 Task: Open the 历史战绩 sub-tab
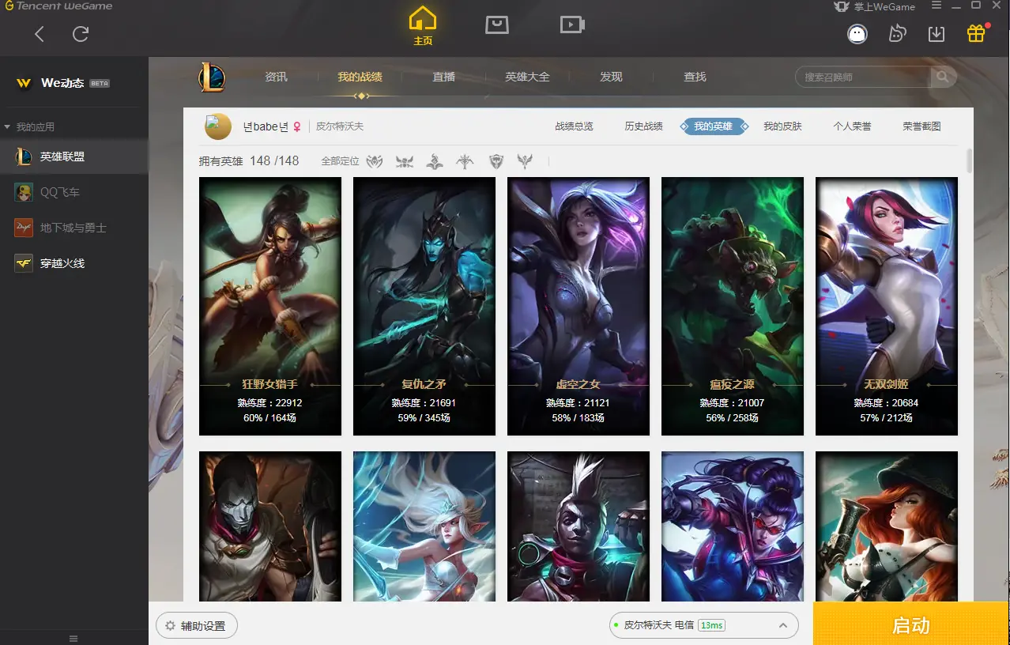point(643,126)
